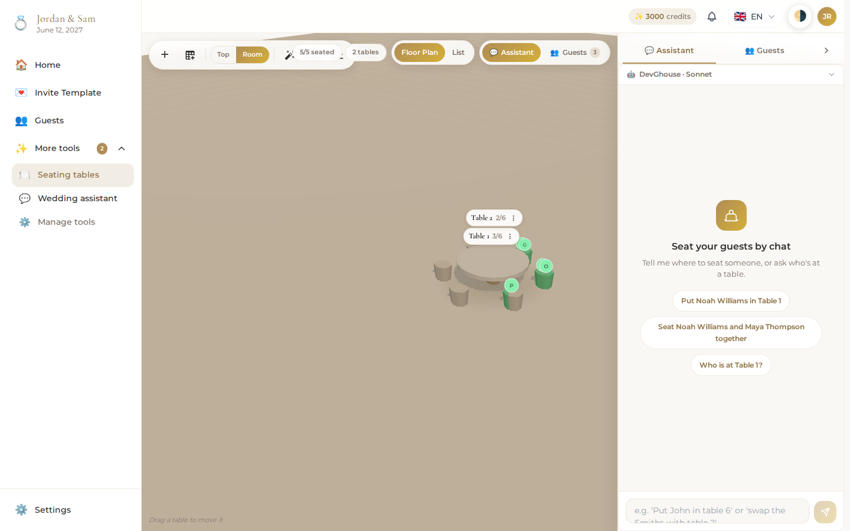The image size is (850, 531).
Task: Click the send message arrow button
Action: coord(825,512)
